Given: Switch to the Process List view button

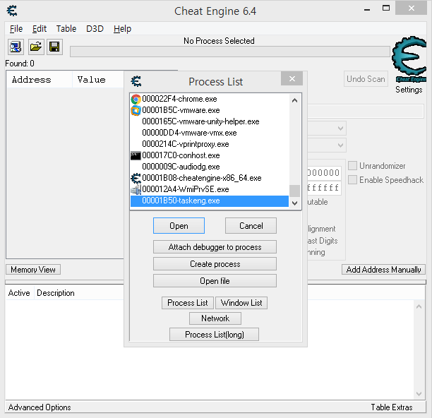Looking at the screenshot, I should pyautogui.click(x=188, y=303).
